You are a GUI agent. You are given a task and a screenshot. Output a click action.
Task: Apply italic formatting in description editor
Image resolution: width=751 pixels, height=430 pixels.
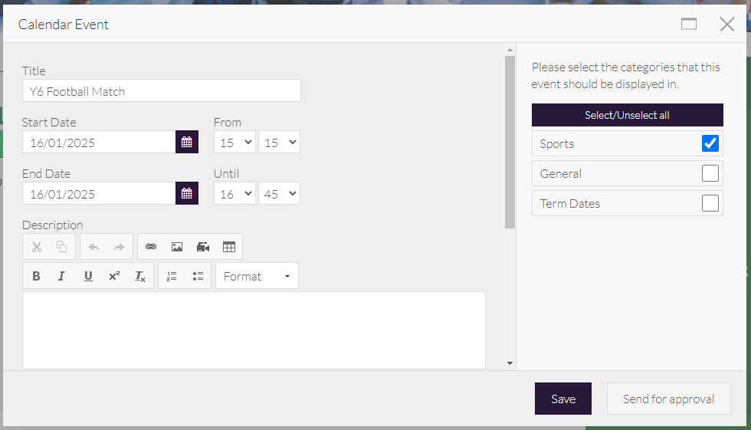coord(62,276)
